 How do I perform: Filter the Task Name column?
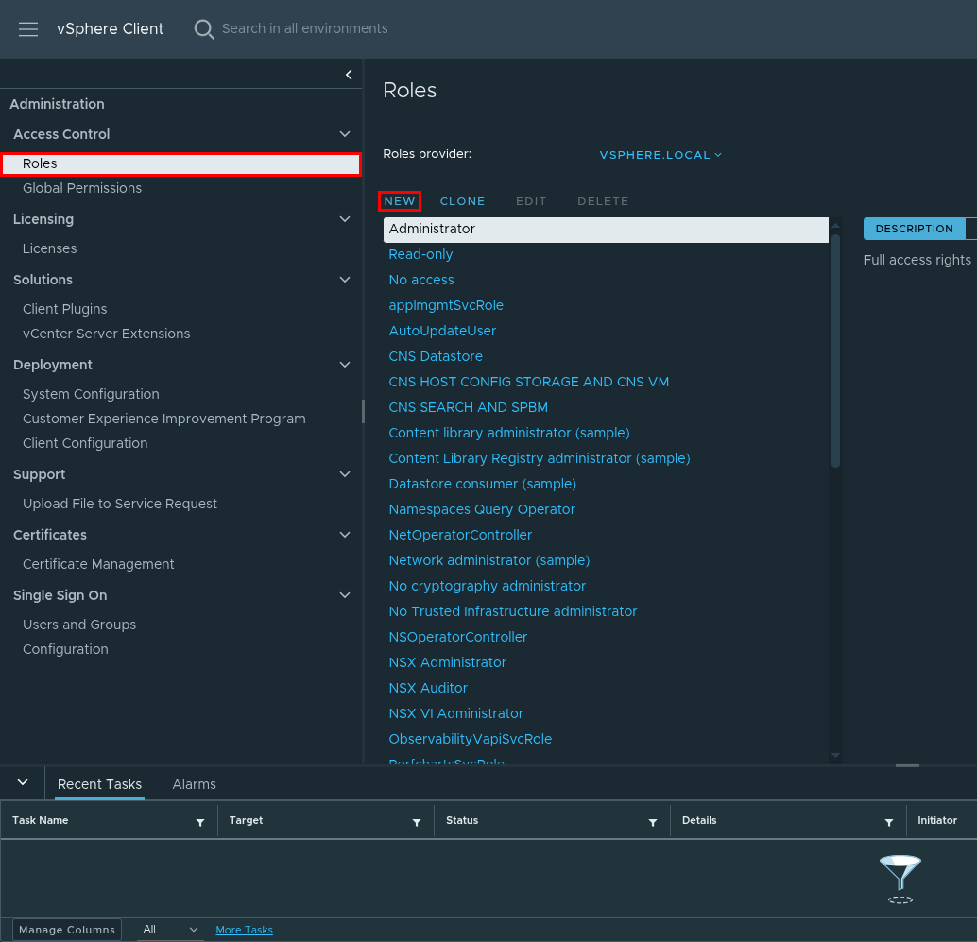tap(199, 822)
